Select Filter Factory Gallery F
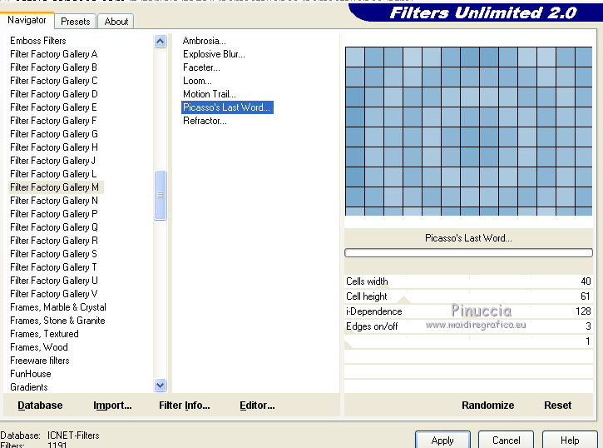 click(x=53, y=121)
